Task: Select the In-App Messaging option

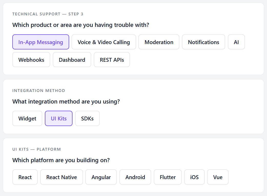Action: 41,42
